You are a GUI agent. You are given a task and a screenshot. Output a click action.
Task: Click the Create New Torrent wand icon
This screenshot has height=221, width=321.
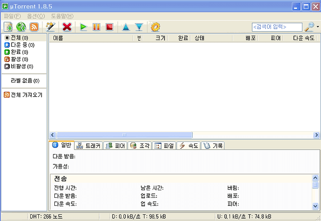pos(50,27)
